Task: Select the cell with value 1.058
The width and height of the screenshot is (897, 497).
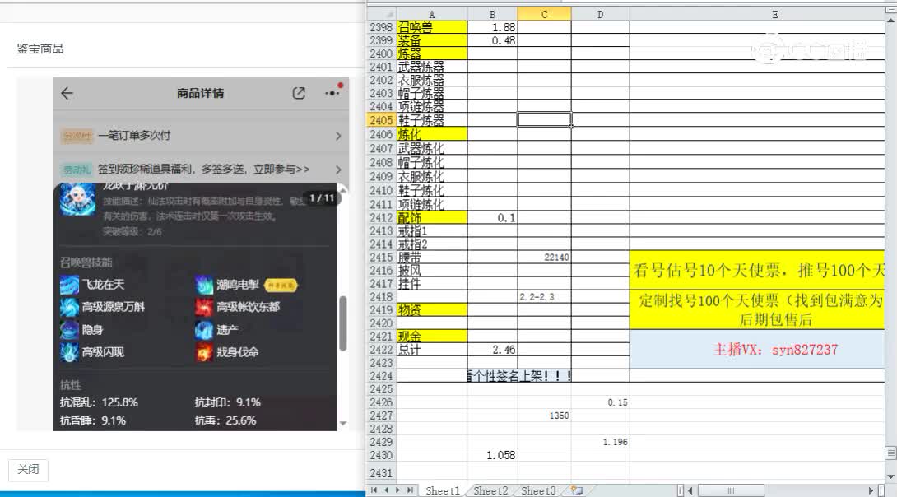Action: point(493,455)
